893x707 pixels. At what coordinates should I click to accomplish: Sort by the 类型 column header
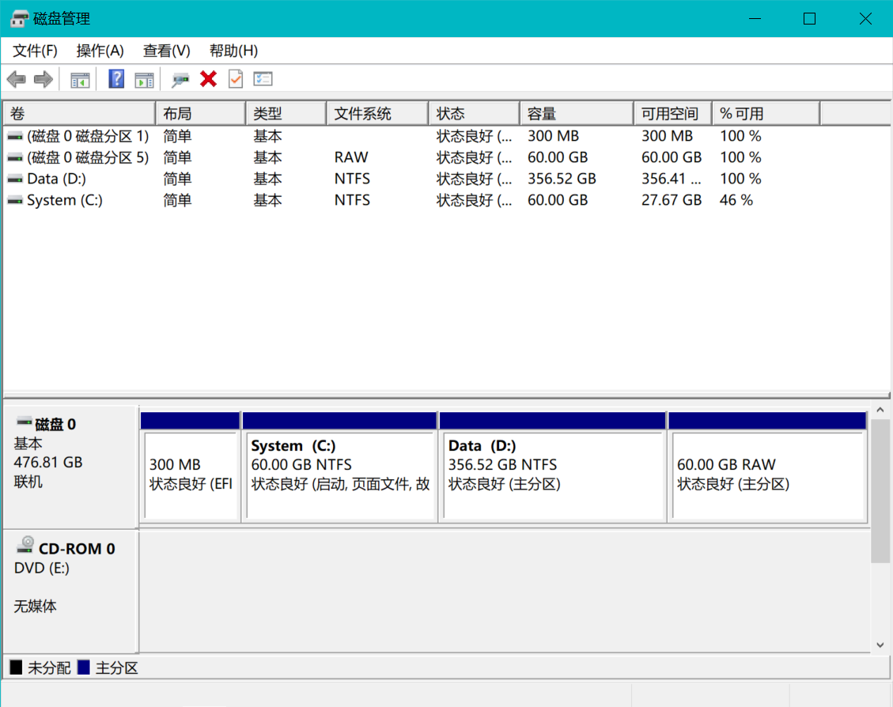pos(286,113)
